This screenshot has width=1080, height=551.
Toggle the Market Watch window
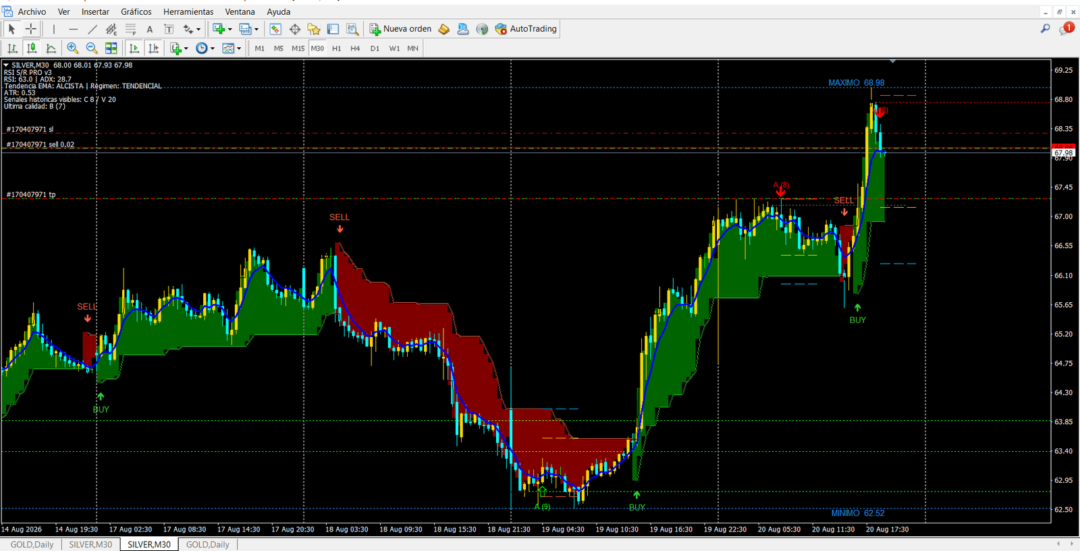click(x=275, y=29)
